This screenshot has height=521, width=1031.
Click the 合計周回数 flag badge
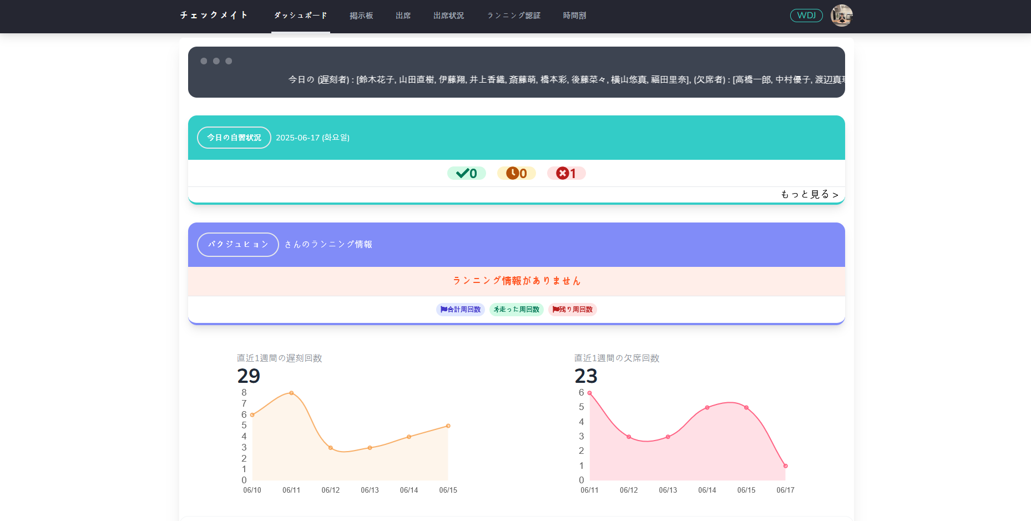pos(461,310)
